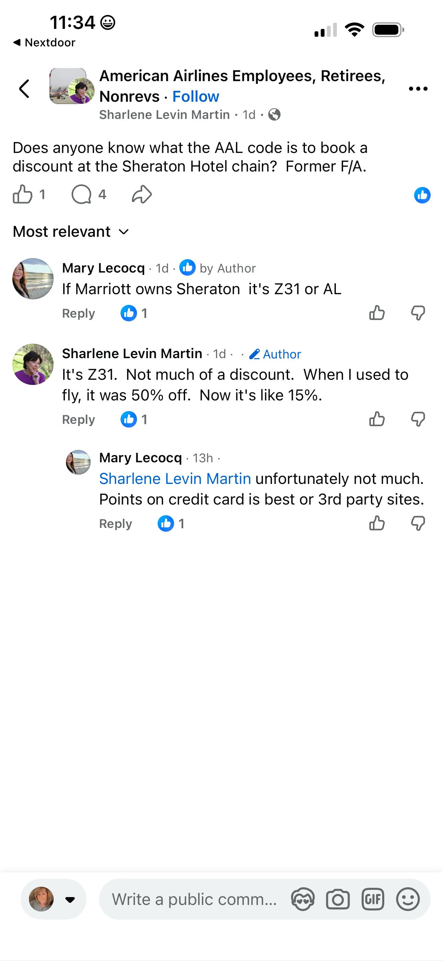Reply to Mary's 13h points comment
The width and height of the screenshot is (443, 961).
click(x=115, y=524)
